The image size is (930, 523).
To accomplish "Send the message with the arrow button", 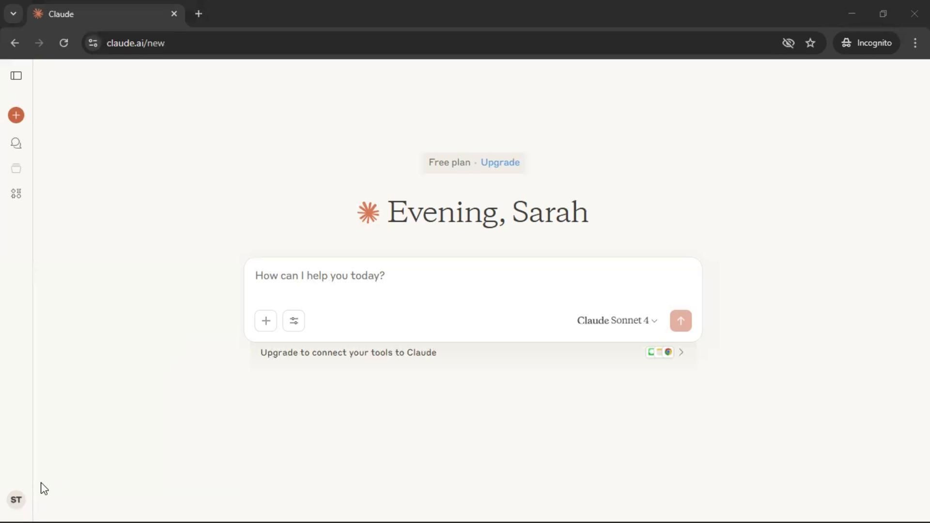I will pyautogui.click(x=681, y=321).
